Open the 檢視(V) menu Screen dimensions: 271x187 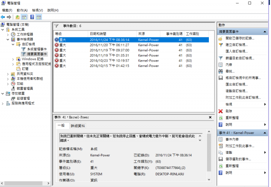38,11
